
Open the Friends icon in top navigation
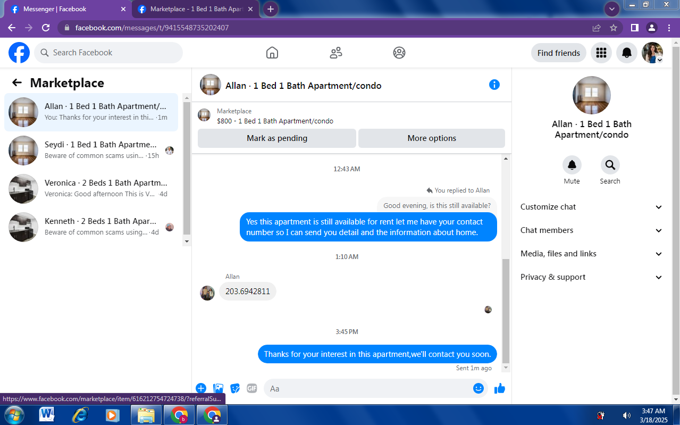pos(336,53)
